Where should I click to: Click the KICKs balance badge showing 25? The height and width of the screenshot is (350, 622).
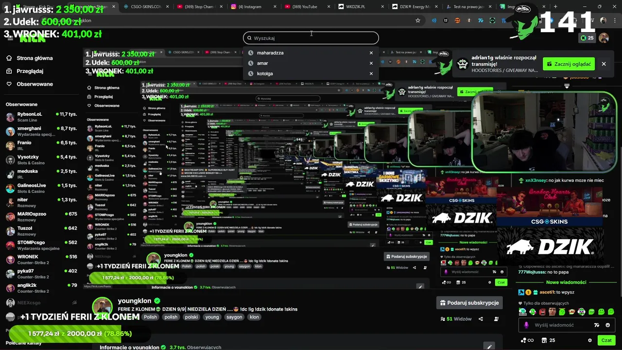click(x=587, y=38)
